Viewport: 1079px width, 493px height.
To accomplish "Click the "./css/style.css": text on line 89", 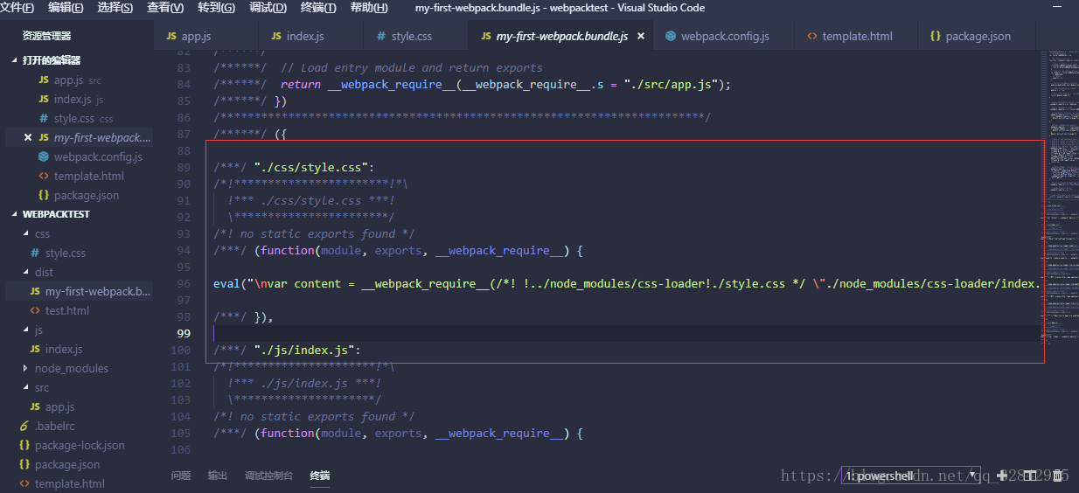I will point(315,167).
